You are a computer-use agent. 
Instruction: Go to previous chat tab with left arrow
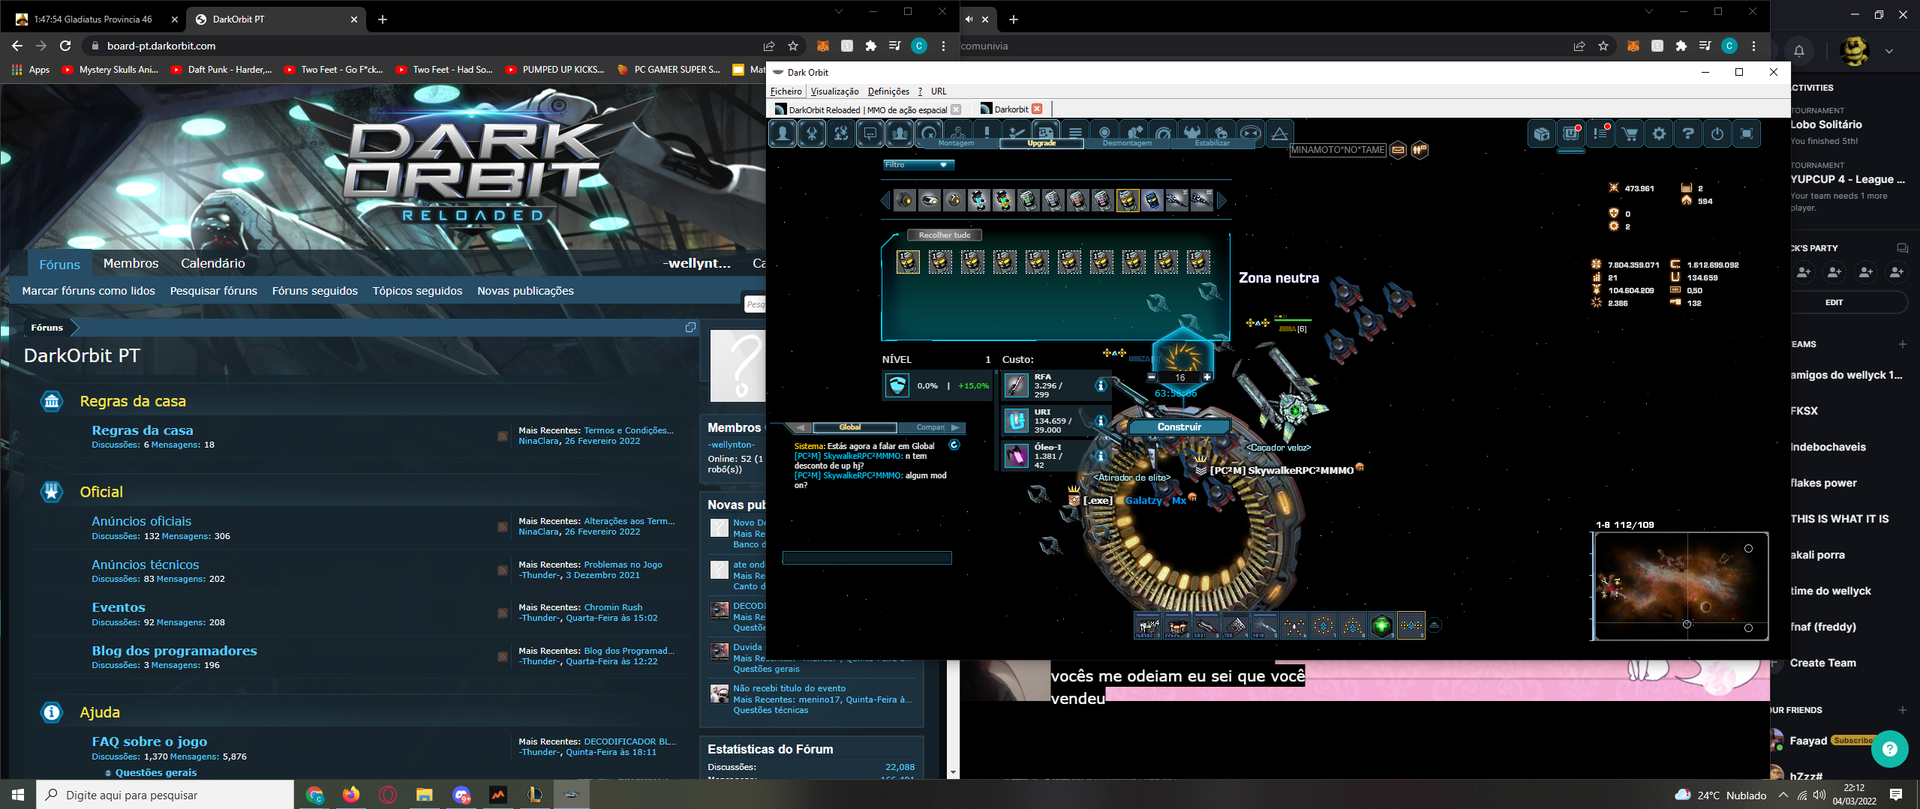pyautogui.click(x=800, y=427)
